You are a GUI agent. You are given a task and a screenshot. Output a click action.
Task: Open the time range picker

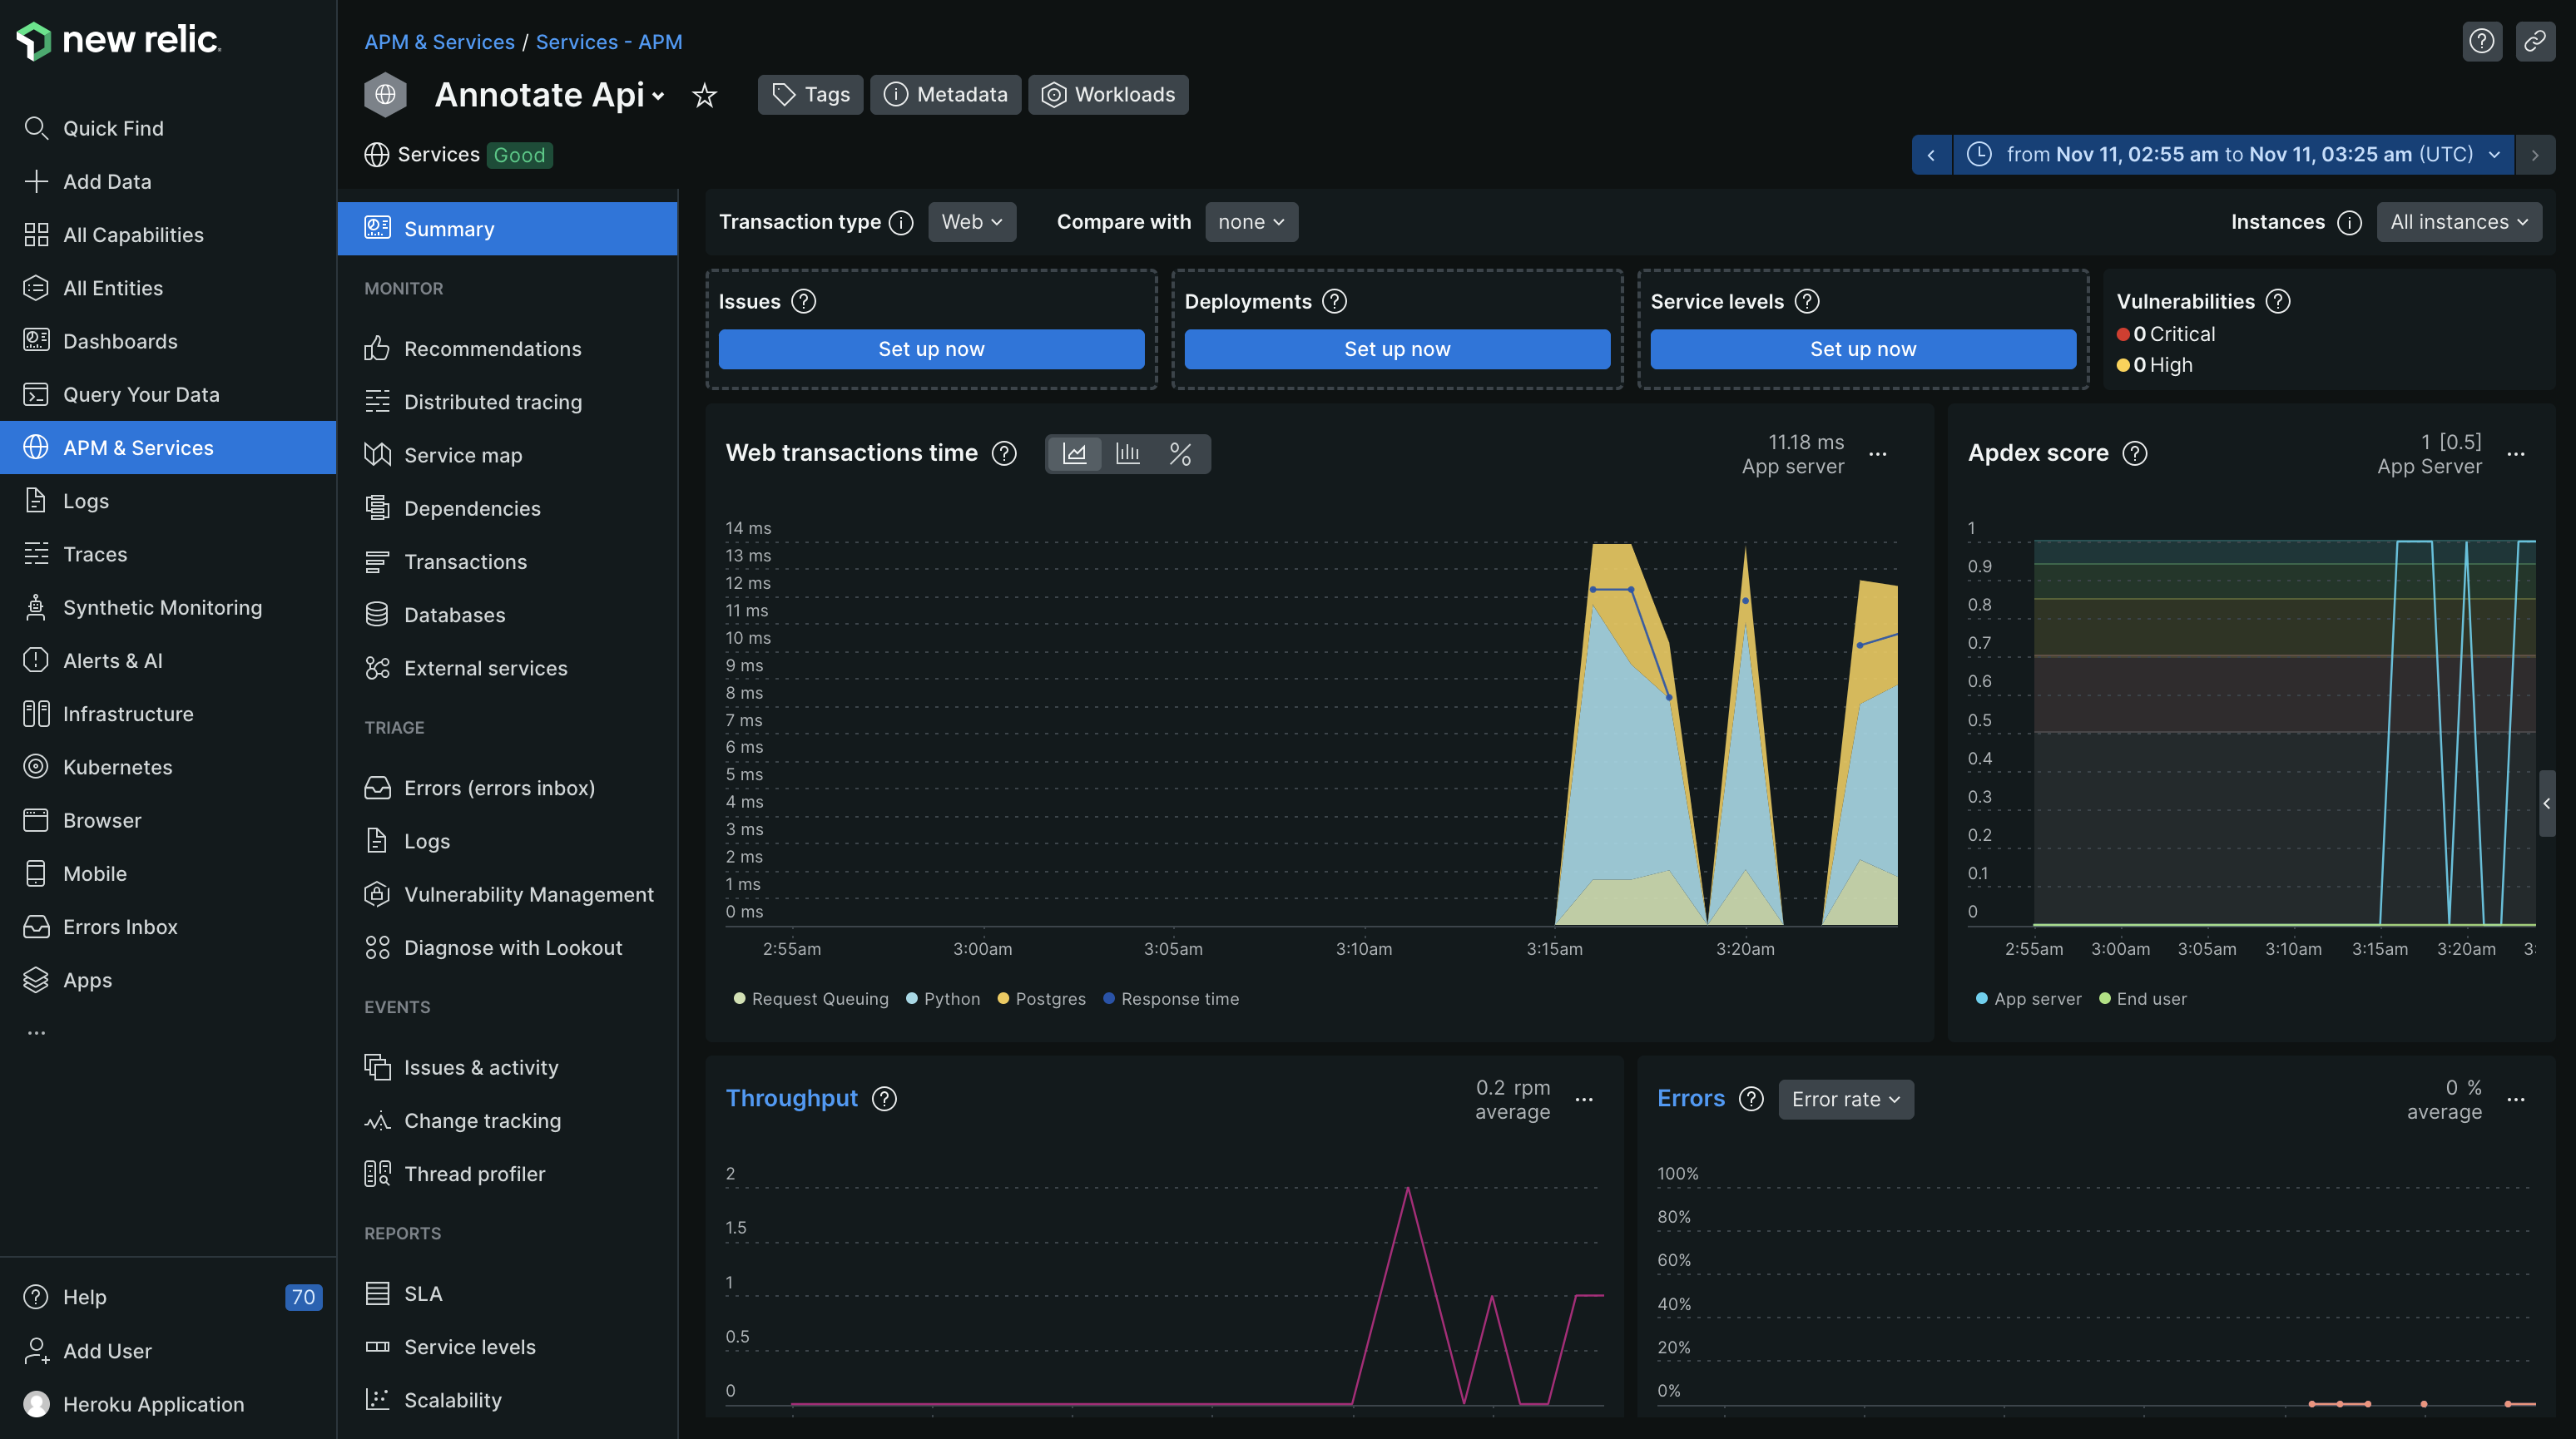click(2234, 155)
